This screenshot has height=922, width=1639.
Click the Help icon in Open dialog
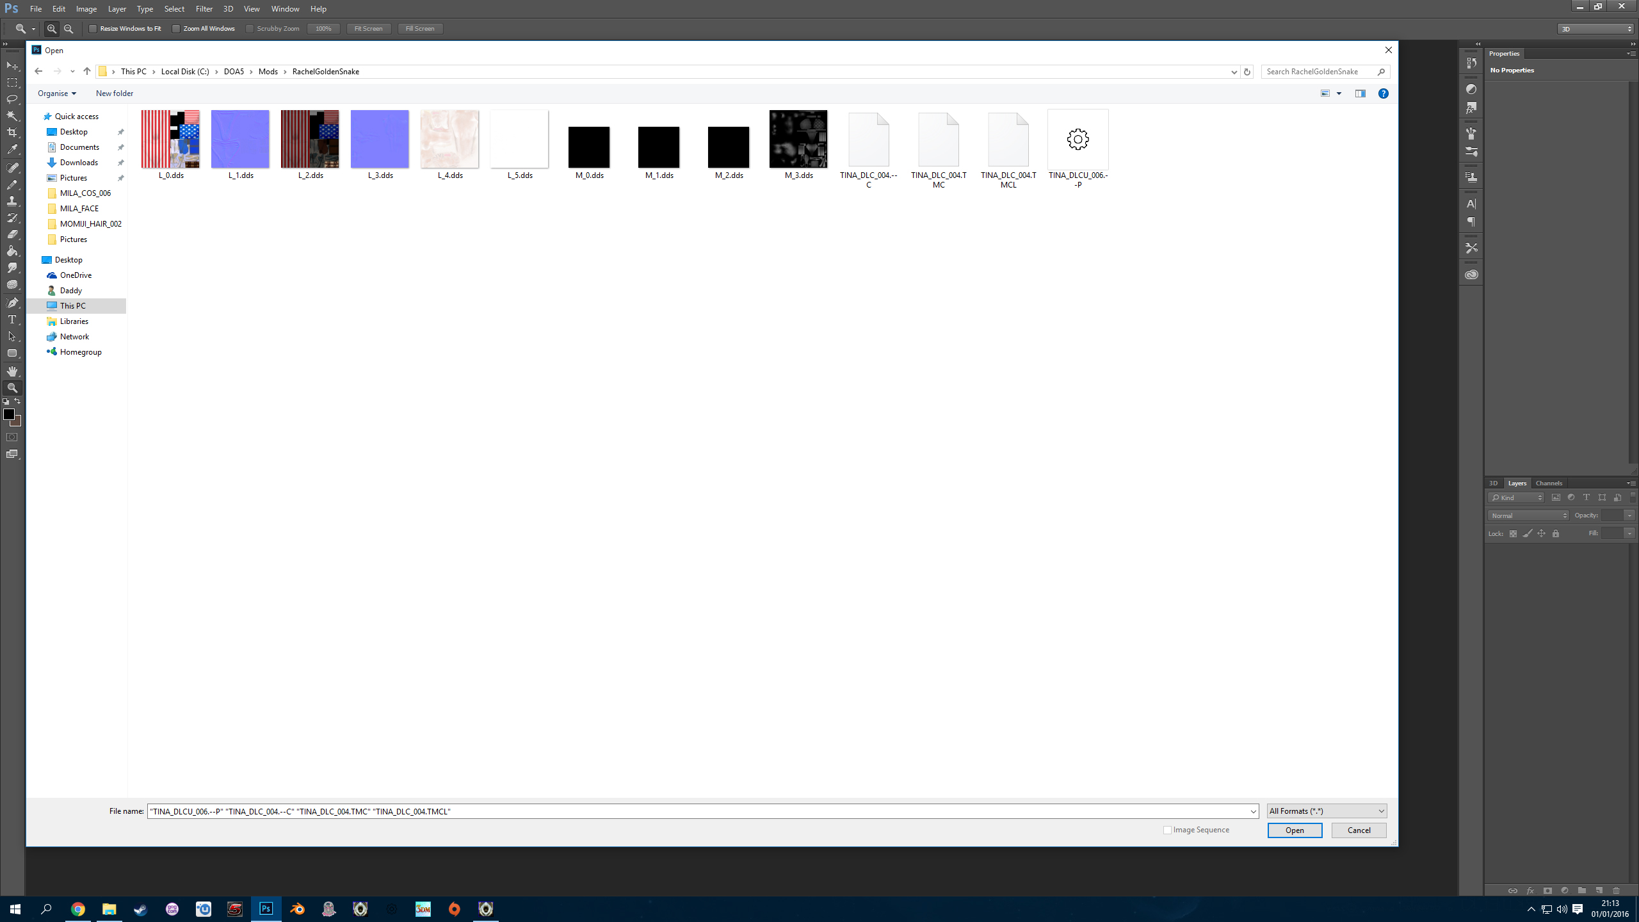click(x=1384, y=93)
